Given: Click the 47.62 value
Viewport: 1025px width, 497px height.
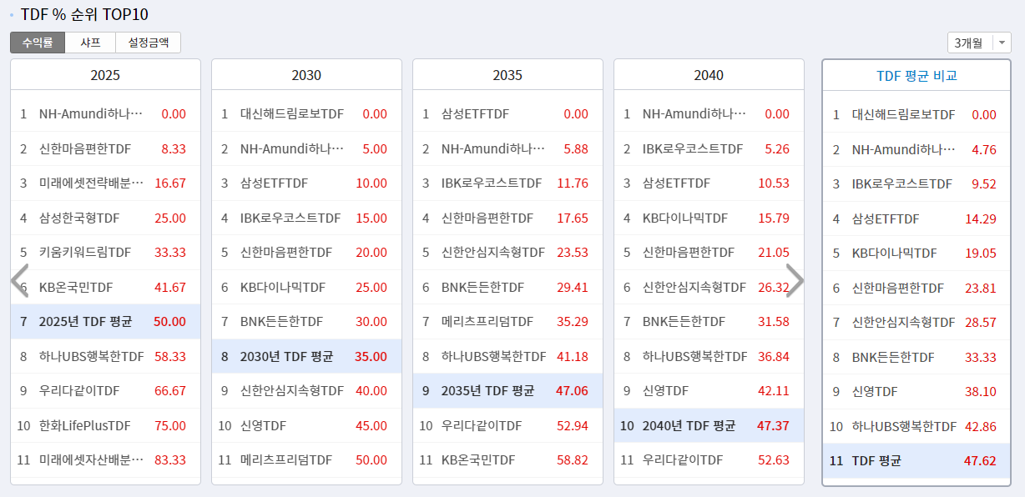Looking at the screenshot, I should (980, 460).
